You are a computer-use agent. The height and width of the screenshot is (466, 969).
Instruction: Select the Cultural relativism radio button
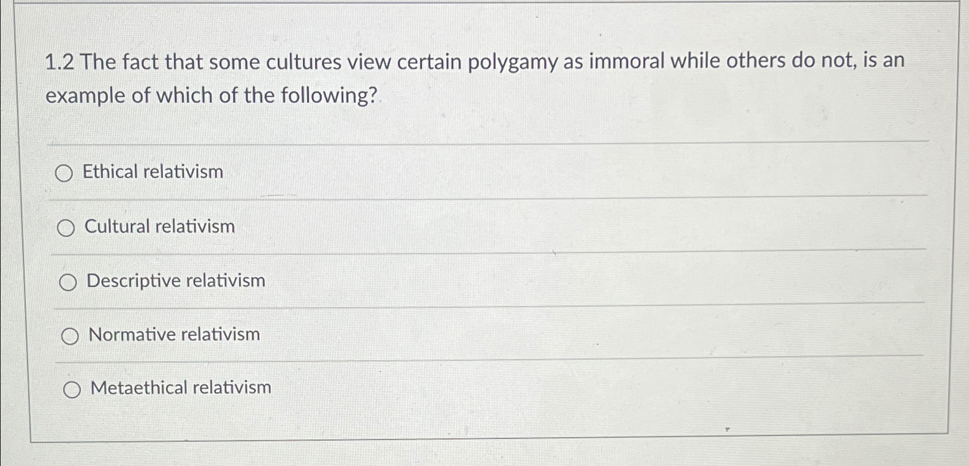[67, 227]
